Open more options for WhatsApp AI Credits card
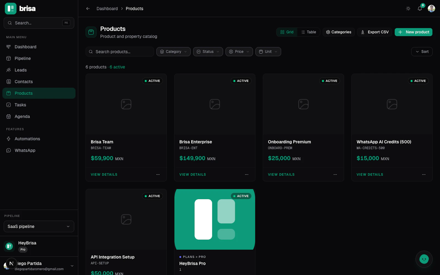440x275 pixels. [x=424, y=175]
